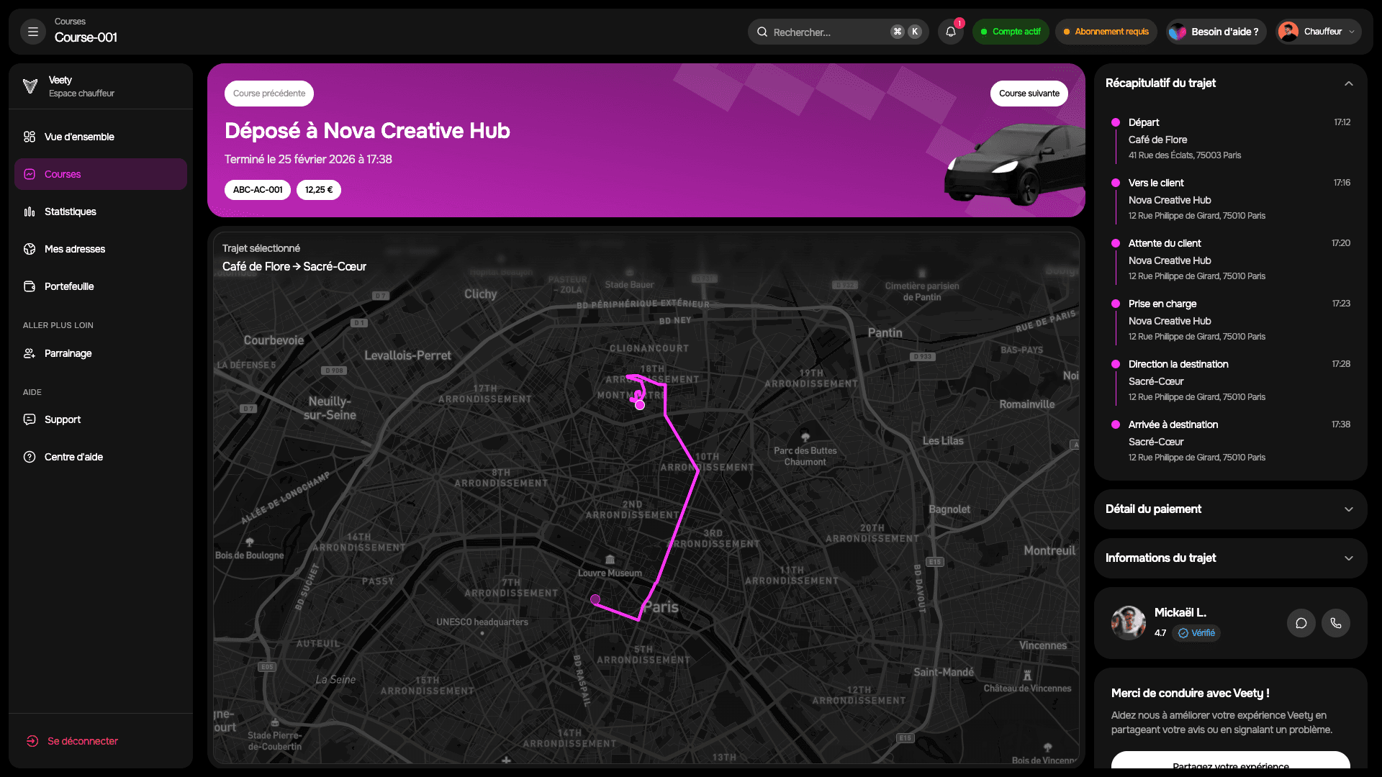This screenshot has height=777, width=1382.
Task: Click the notifications bell icon
Action: [951, 32]
